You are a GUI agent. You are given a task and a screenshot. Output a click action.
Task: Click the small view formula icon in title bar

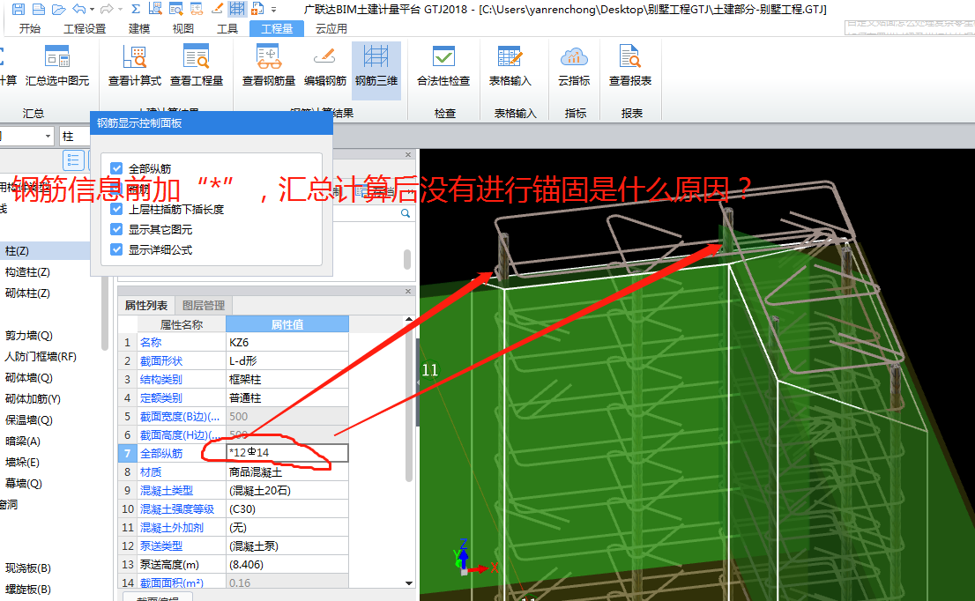click(x=155, y=10)
